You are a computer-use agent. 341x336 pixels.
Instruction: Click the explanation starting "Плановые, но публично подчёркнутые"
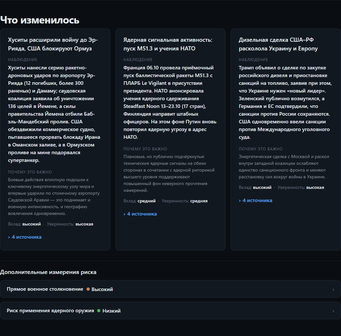point(169,173)
